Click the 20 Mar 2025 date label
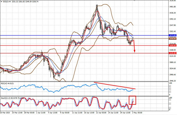 (5, 113)
